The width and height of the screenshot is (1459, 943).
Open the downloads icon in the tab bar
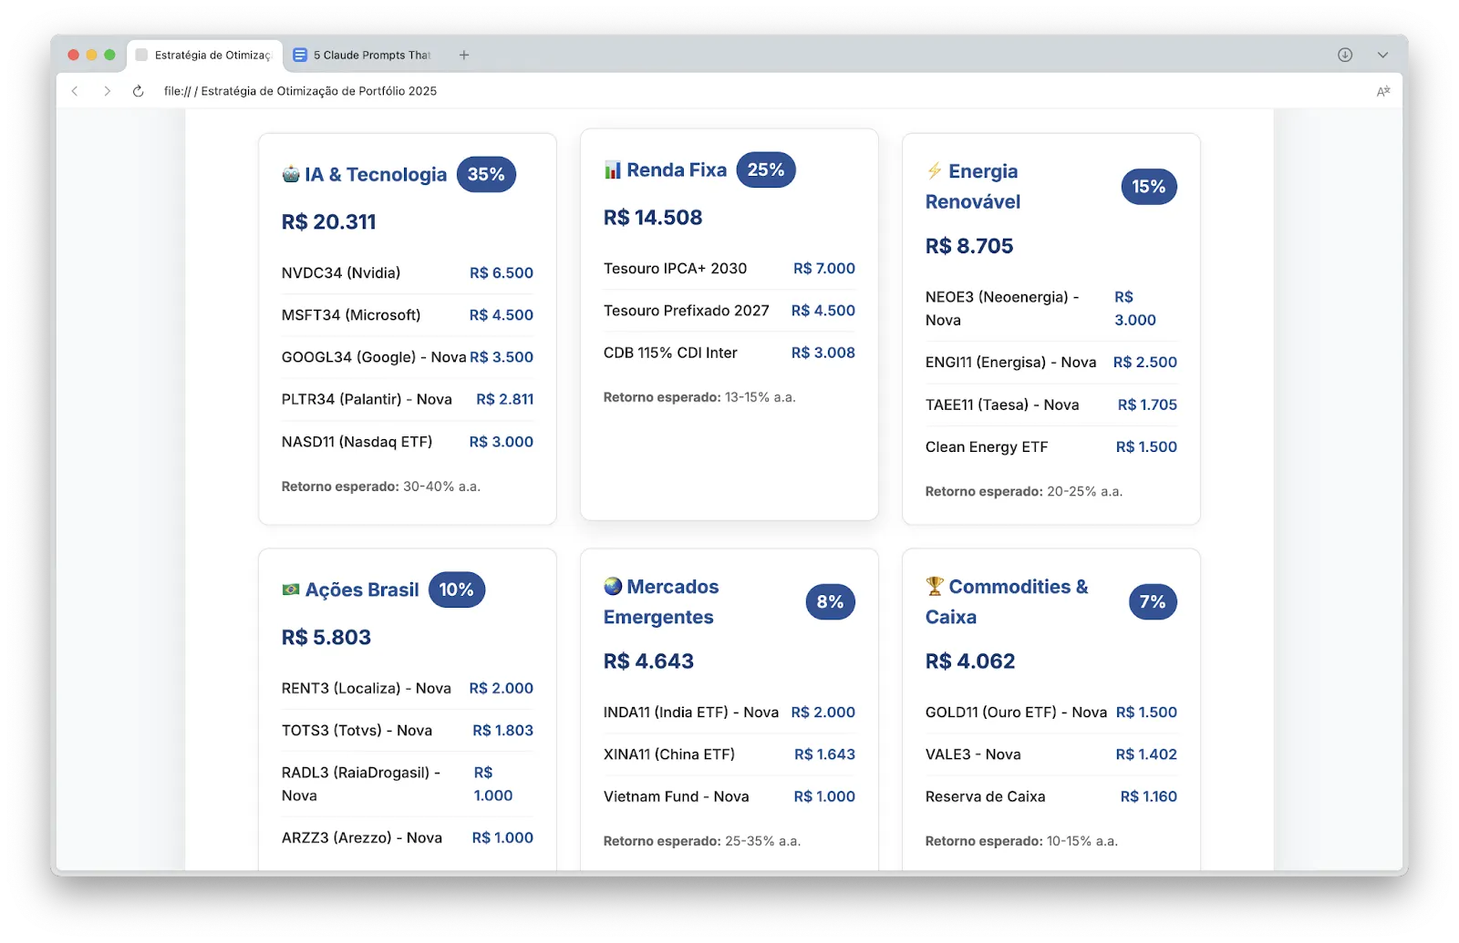(x=1345, y=55)
